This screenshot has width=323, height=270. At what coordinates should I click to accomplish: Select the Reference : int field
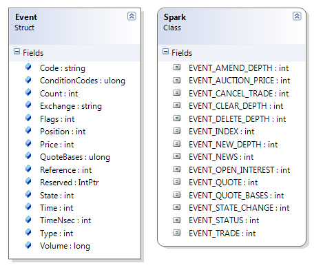point(65,170)
